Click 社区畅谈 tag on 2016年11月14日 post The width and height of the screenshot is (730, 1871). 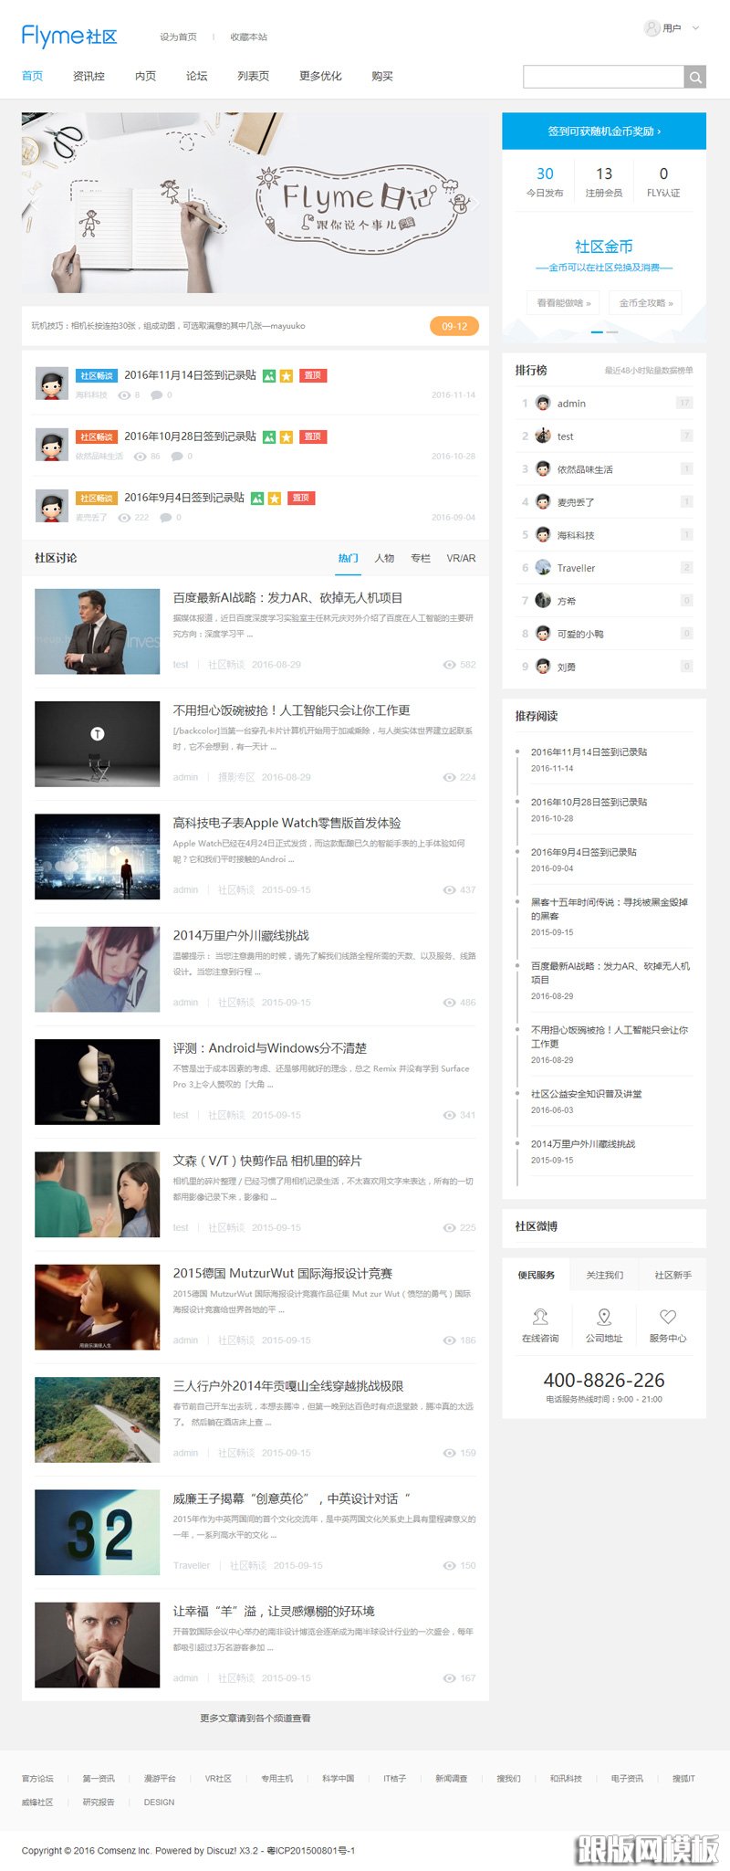click(96, 375)
